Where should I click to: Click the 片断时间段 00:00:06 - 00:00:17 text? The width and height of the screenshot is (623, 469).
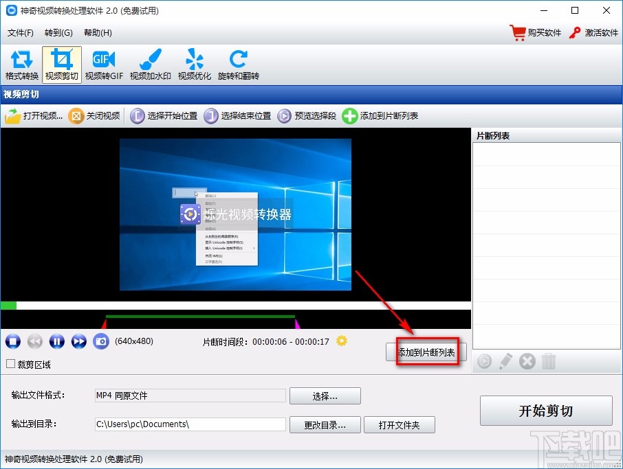(266, 342)
